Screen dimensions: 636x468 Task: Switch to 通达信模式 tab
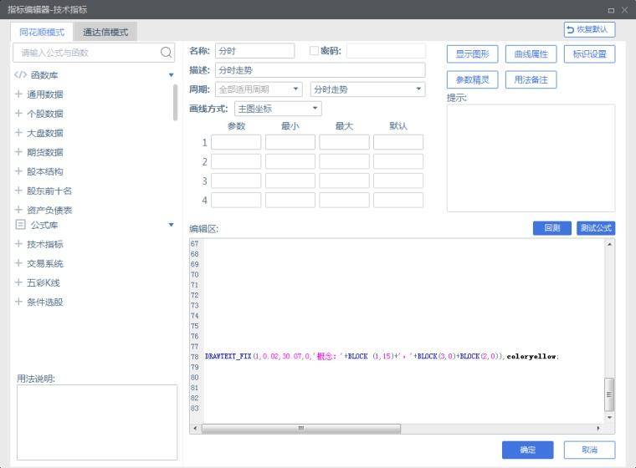click(x=105, y=32)
